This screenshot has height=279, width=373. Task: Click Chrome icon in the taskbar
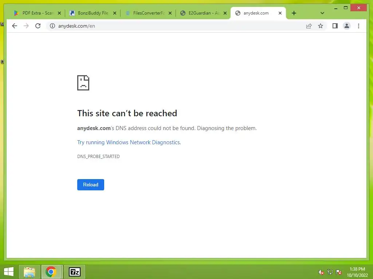tap(51, 272)
